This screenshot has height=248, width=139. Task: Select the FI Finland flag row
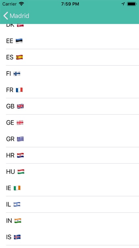click(69, 73)
